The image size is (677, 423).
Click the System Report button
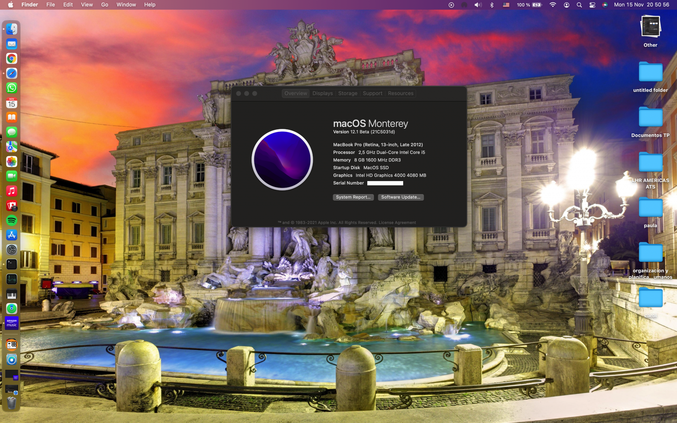pyautogui.click(x=353, y=197)
